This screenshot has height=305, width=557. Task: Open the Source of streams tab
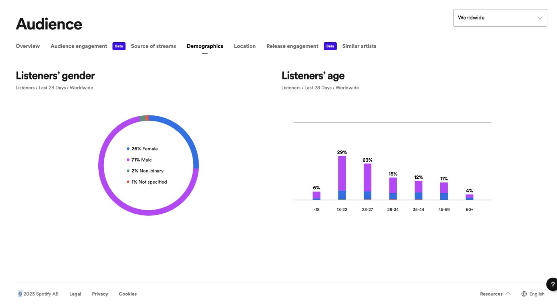click(x=153, y=46)
